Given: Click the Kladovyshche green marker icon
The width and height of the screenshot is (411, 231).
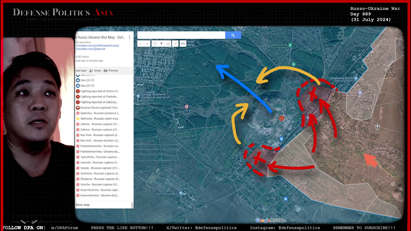Looking at the screenshot, I should coord(290,45).
